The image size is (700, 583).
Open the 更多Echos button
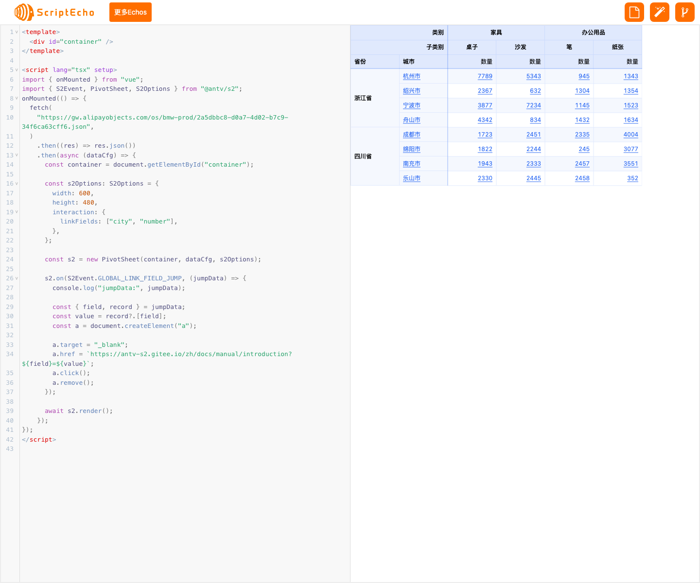(130, 12)
